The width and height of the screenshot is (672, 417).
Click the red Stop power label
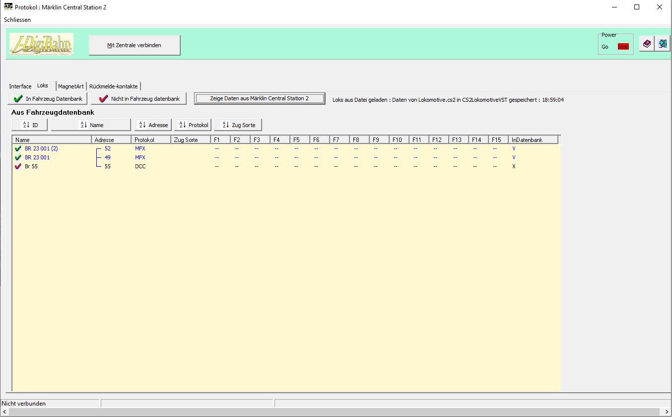point(623,47)
